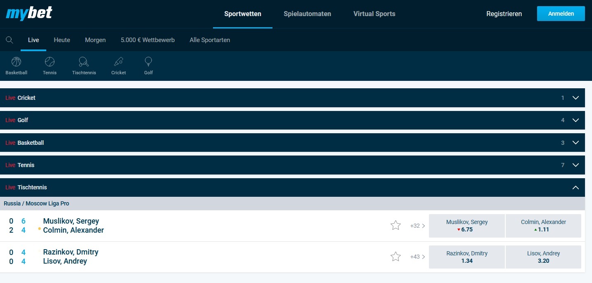
Task: Open more markets via +32 arrow
Action: (x=416, y=226)
